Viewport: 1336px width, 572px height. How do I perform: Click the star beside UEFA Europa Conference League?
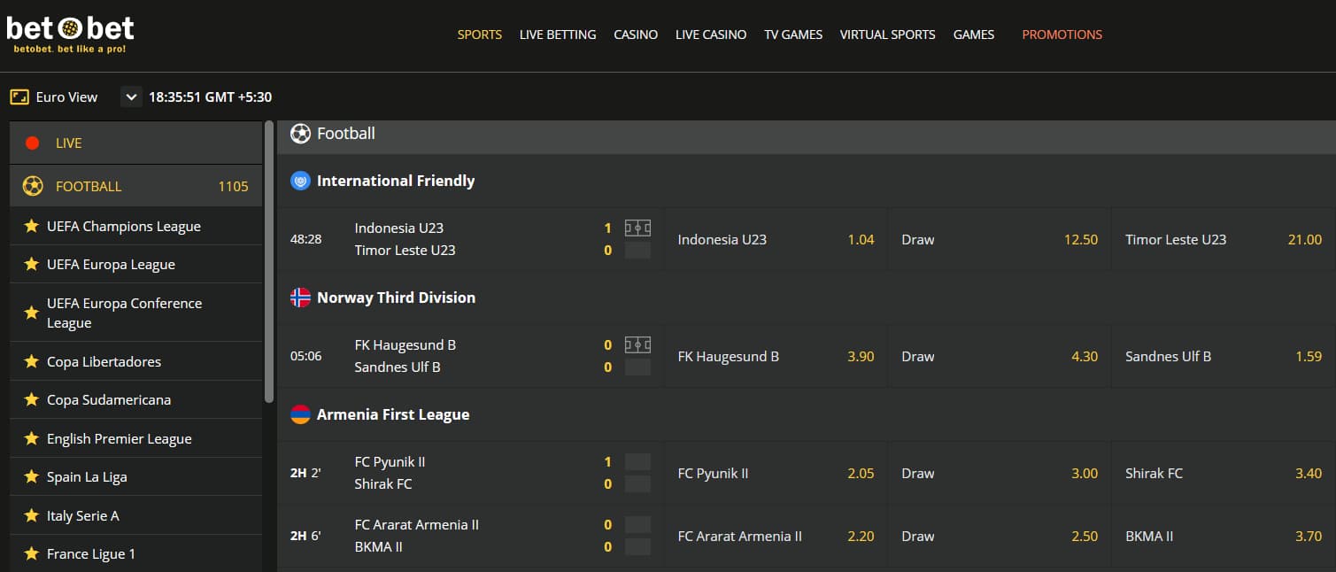tap(31, 313)
